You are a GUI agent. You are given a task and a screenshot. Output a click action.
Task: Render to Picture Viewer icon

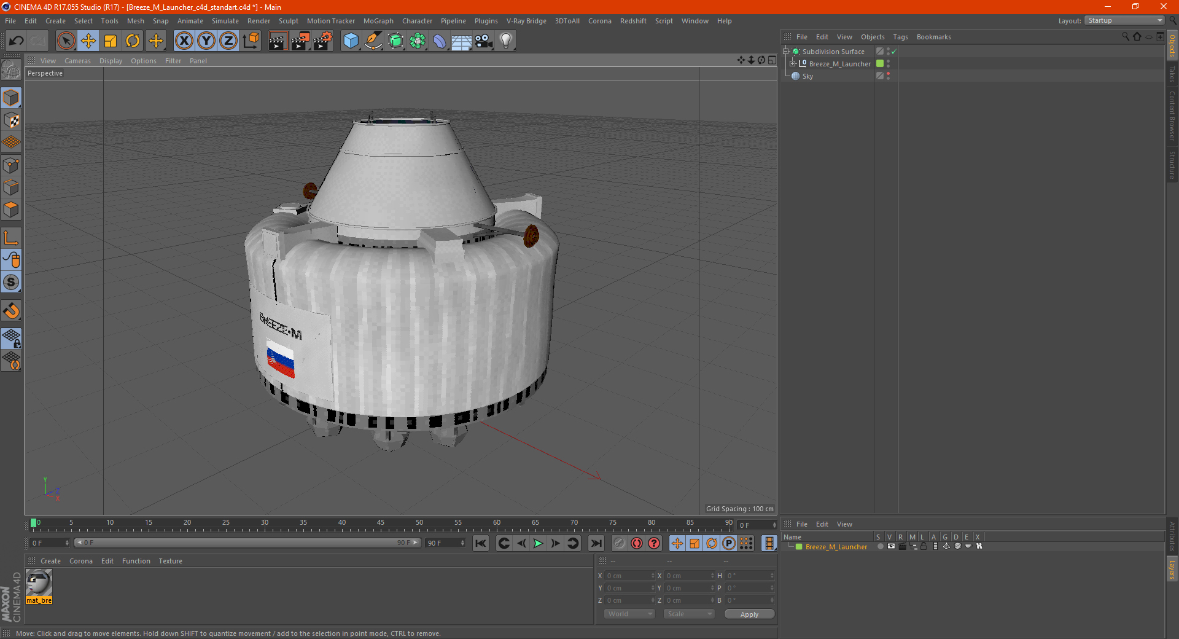point(300,41)
